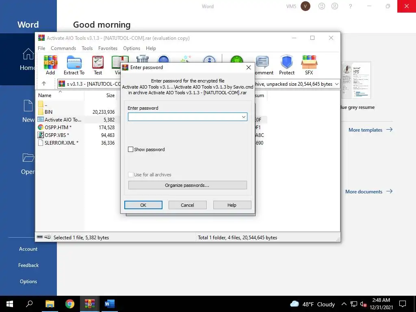The image size is (416, 312).
Task: Open the WinRAR Options menu
Action: click(x=132, y=48)
